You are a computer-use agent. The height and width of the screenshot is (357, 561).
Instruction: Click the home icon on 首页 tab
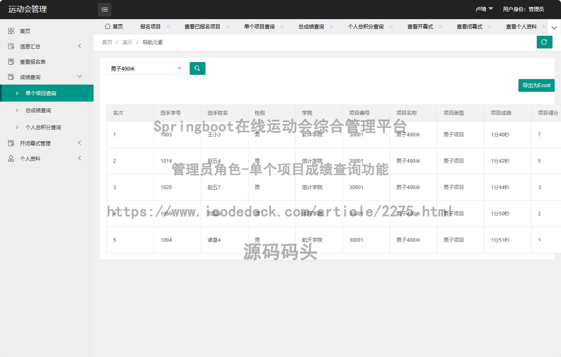108,26
